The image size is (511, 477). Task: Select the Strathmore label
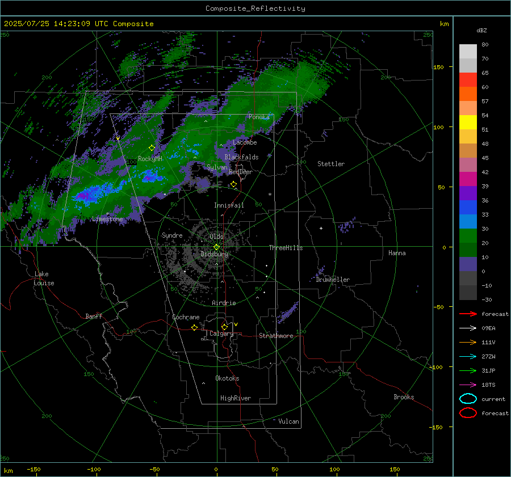276,336
